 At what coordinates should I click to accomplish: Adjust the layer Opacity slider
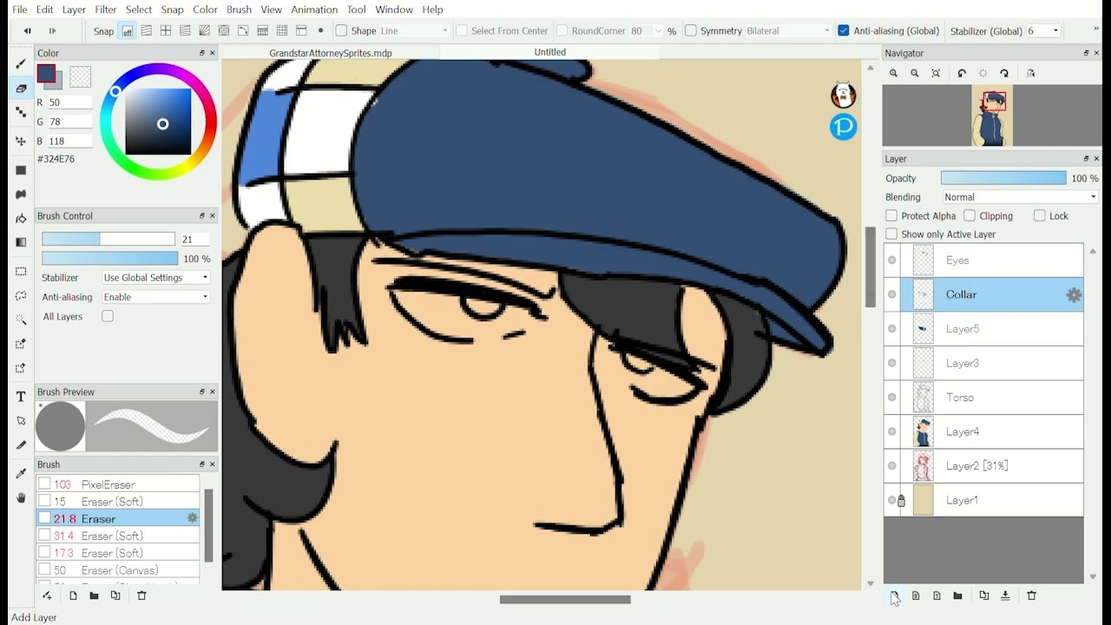1003,178
